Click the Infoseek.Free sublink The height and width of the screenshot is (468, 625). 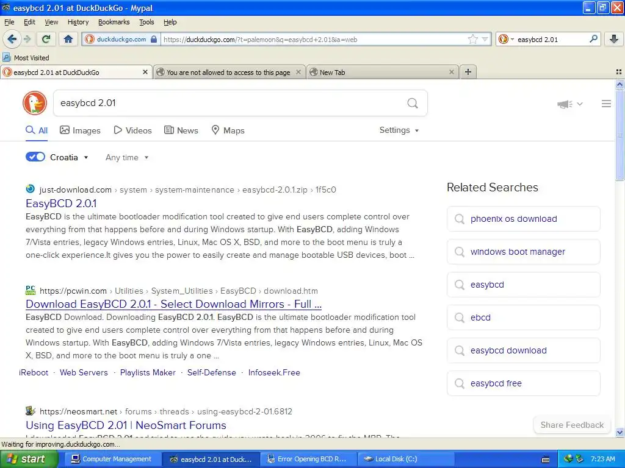[274, 372]
